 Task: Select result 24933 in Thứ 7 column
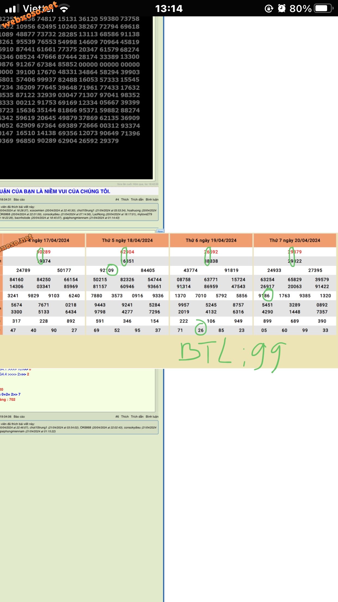[x=274, y=270]
